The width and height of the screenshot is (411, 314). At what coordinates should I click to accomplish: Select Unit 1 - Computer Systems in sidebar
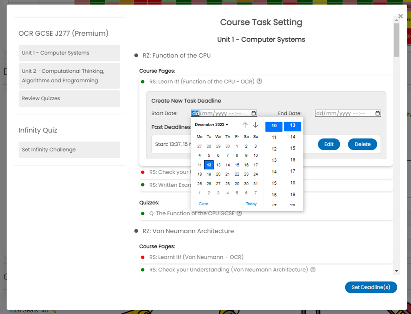tap(69, 53)
